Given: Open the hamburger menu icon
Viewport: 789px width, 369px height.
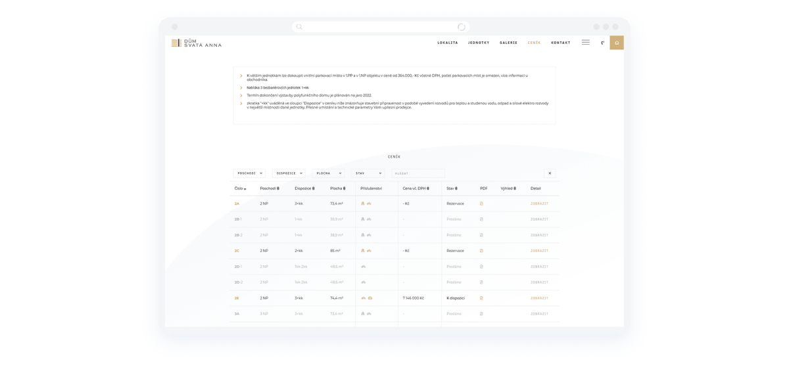Looking at the screenshot, I should [585, 43].
